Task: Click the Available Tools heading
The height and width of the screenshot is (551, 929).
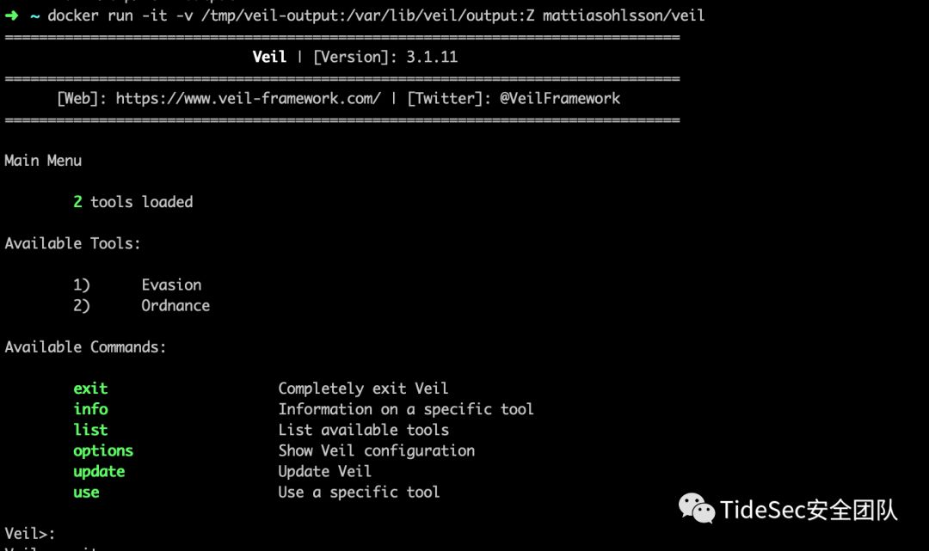Action: [72, 243]
